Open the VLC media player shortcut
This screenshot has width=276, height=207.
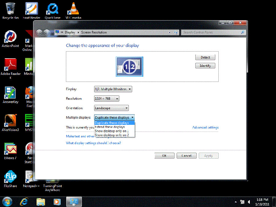73,9
